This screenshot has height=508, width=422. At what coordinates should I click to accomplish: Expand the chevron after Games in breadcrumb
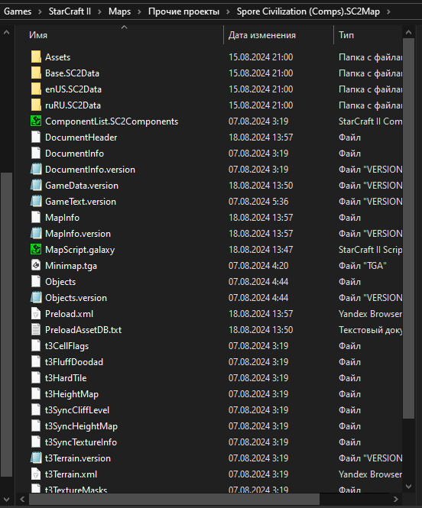point(40,11)
